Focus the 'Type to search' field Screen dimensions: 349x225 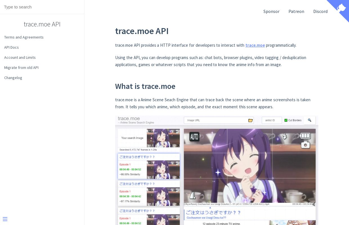pyautogui.click(x=42, y=7)
